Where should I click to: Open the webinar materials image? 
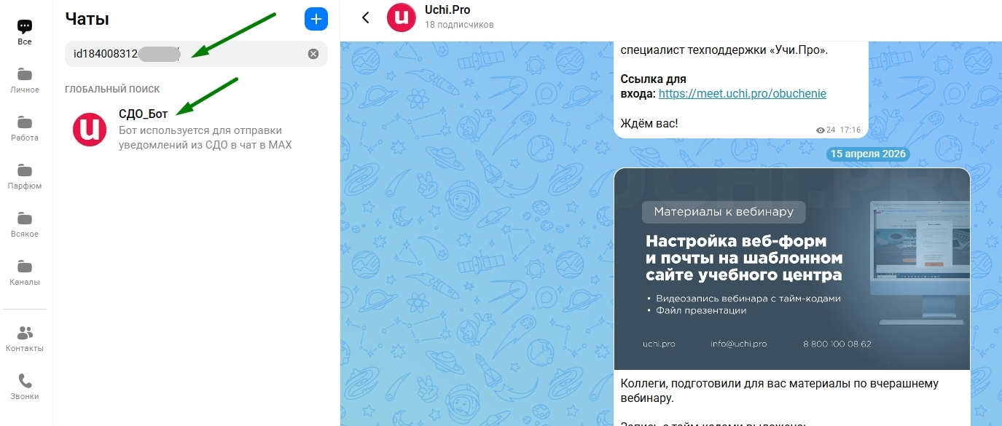coord(792,269)
